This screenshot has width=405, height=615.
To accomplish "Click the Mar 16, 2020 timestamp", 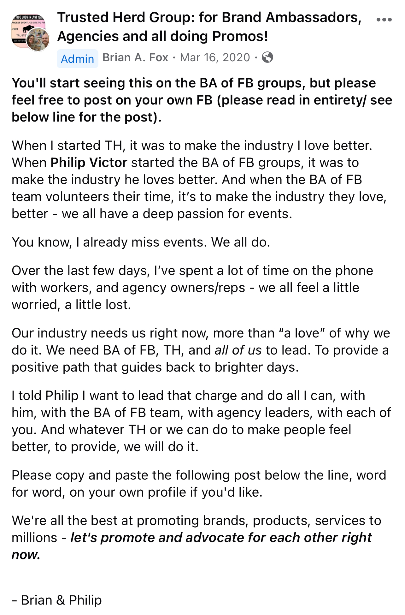I will pyautogui.click(x=215, y=57).
